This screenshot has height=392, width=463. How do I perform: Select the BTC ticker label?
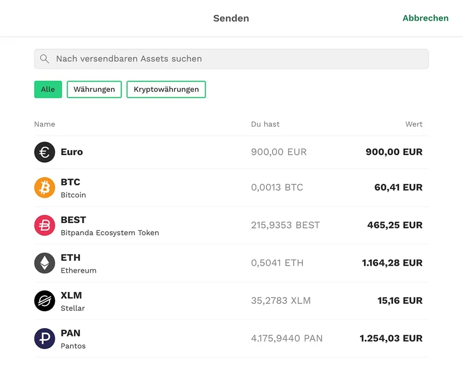[70, 182]
